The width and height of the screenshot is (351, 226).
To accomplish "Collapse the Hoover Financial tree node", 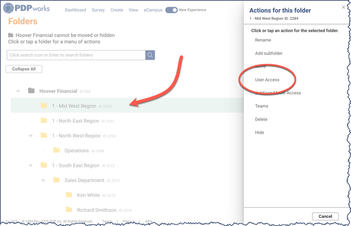I will click(x=18, y=91).
